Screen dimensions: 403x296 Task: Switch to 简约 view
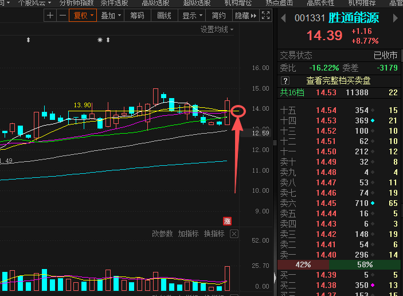[x=219, y=15]
